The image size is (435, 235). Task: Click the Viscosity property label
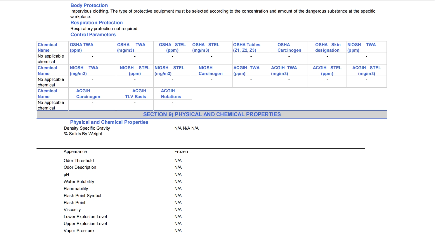(72, 210)
